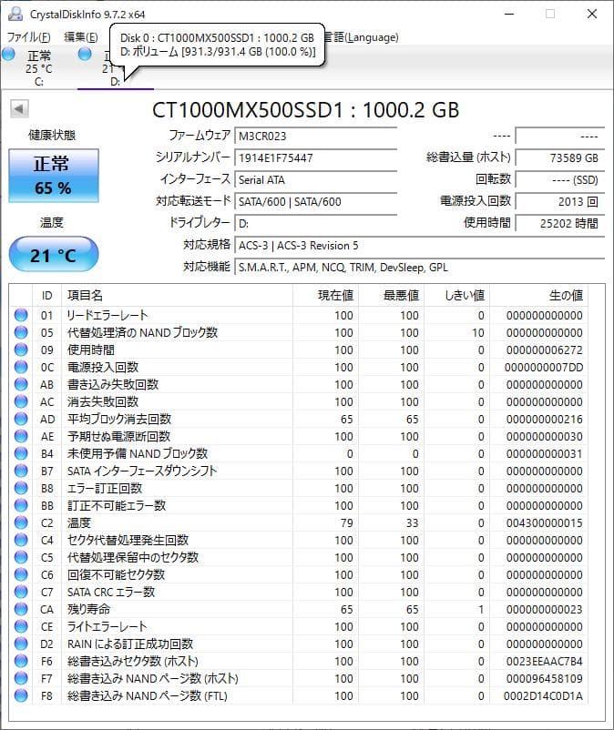Click the 21 °C temperature button
Screen dimensions: 614x730
coord(53,254)
